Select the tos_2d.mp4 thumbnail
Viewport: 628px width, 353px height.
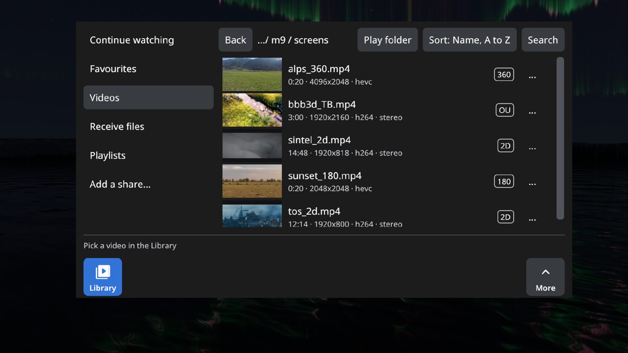click(252, 216)
